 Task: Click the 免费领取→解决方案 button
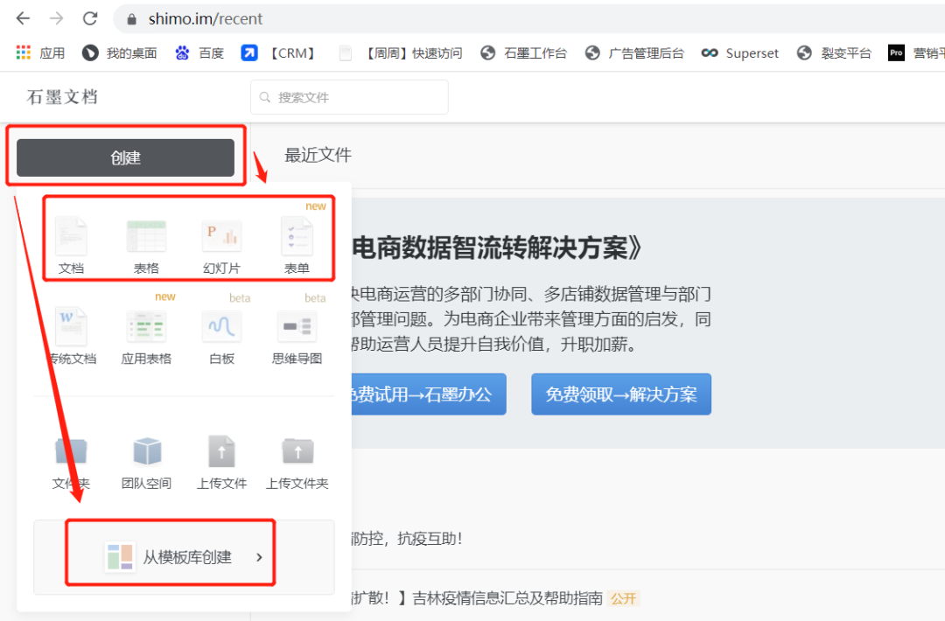pyautogui.click(x=620, y=394)
